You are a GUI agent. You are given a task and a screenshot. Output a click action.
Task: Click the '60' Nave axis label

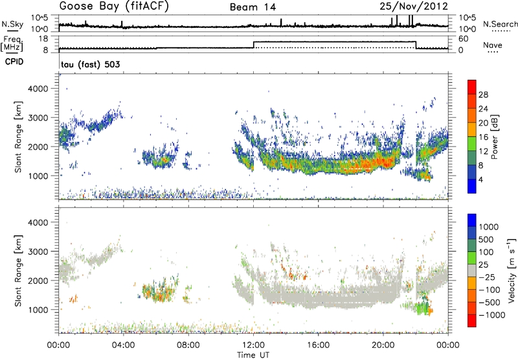(x=464, y=39)
